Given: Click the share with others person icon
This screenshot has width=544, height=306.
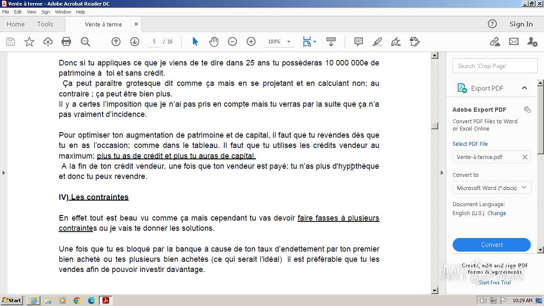Looking at the screenshot, I should point(532,42).
